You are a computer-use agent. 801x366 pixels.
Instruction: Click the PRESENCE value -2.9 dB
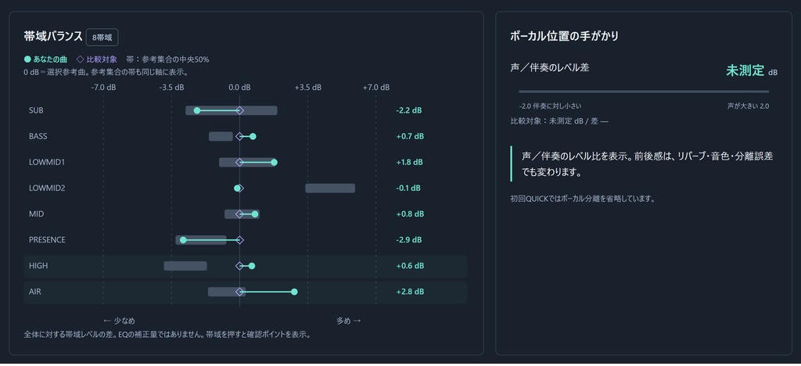(409, 240)
